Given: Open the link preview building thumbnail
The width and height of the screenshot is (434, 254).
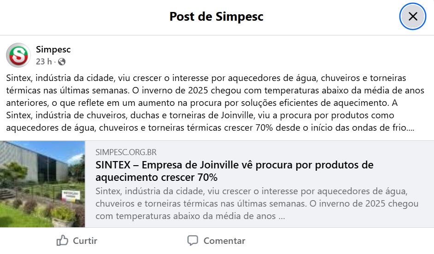Looking at the screenshot, I should (42, 184).
